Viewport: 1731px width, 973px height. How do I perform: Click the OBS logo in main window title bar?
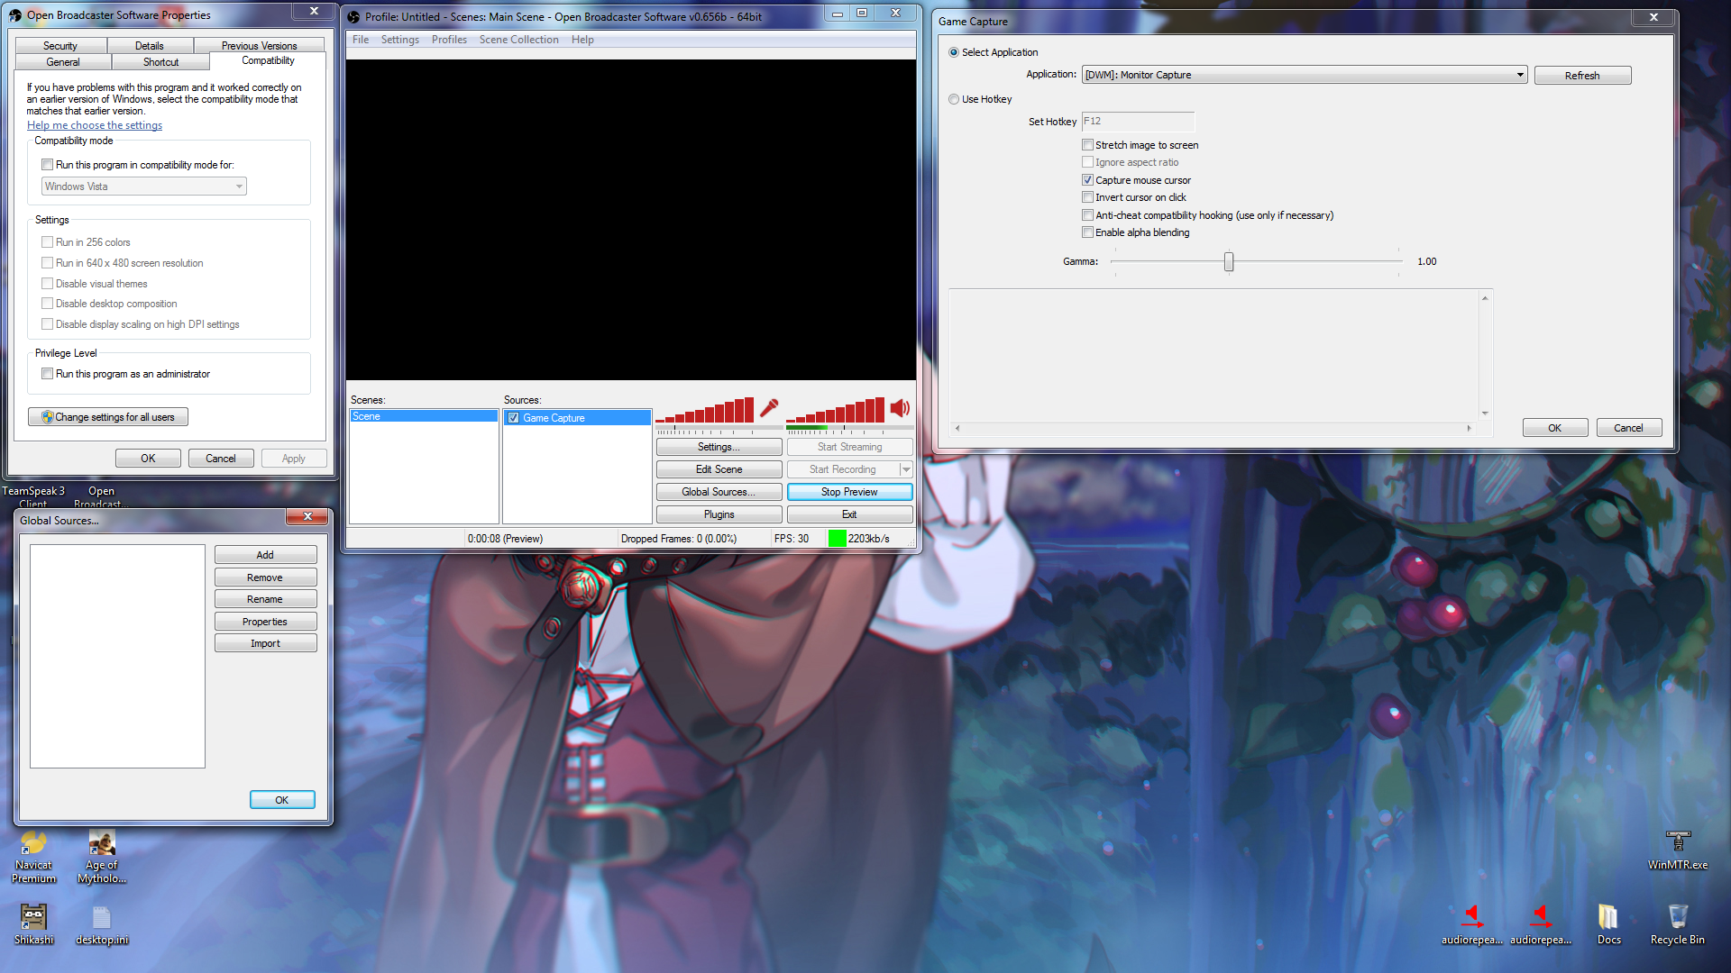click(x=353, y=17)
